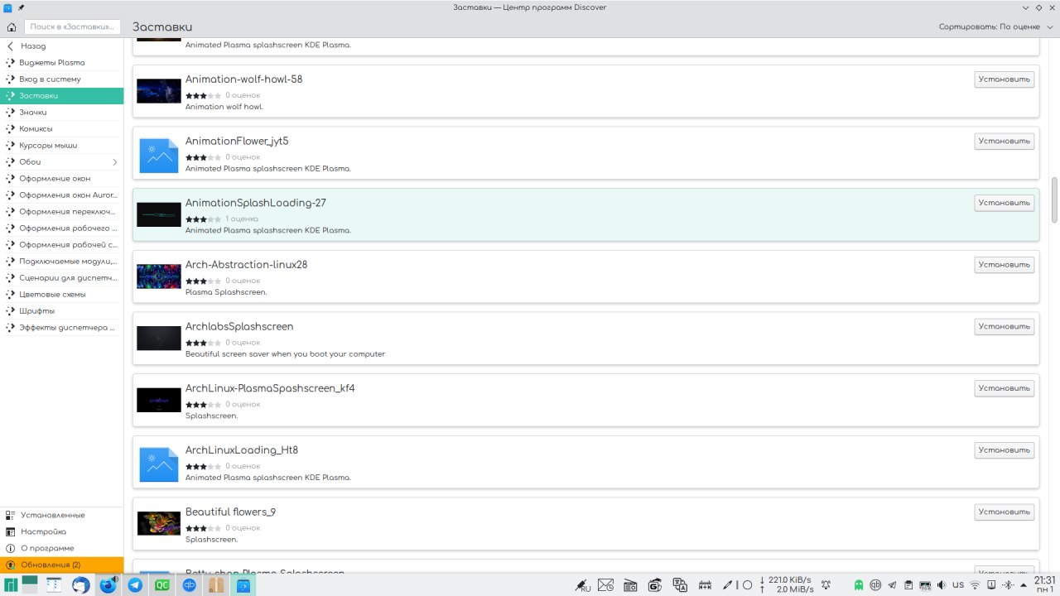Toggle the pin icon in the title bar
The height and width of the screenshot is (596, 1060).
pyautogui.click(x=21, y=7)
